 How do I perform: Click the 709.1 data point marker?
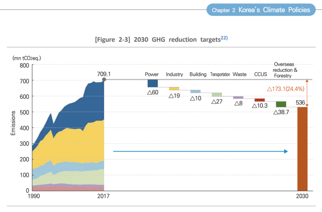pos(104,79)
